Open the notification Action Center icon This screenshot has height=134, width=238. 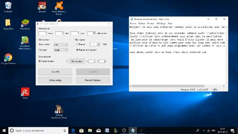click(x=232, y=131)
